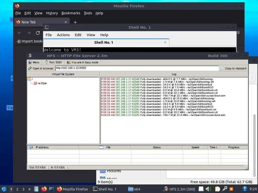The height and width of the screenshot is (193, 258).
Task: Open Firefox History menu
Action: (52, 13)
